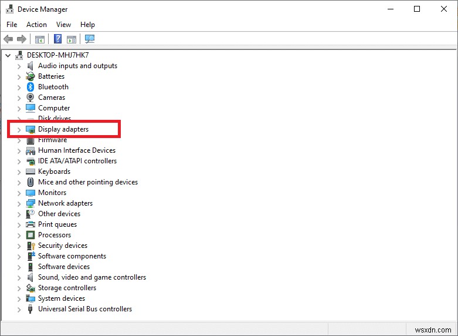Select the Print queues label
This screenshot has width=458, height=336.
pos(57,224)
